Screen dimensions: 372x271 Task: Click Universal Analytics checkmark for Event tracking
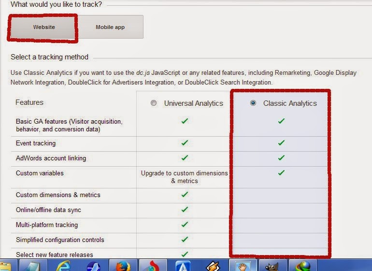click(185, 143)
